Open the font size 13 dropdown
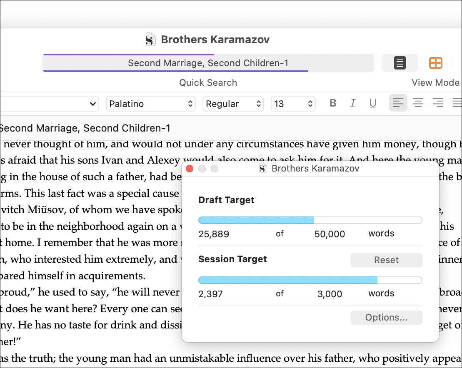The width and height of the screenshot is (462, 368). click(x=293, y=104)
